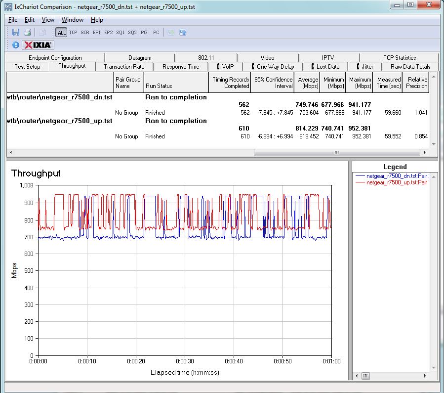
Task: Click the table's horizontal scrollbar thumb
Action: [x=337, y=152]
